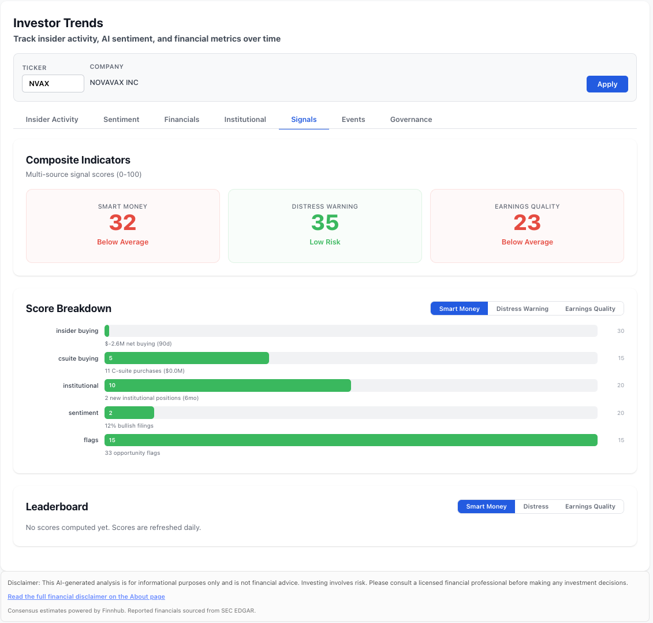Click the Distress Warning score card
The height and width of the screenshot is (623, 653).
tap(325, 226)
